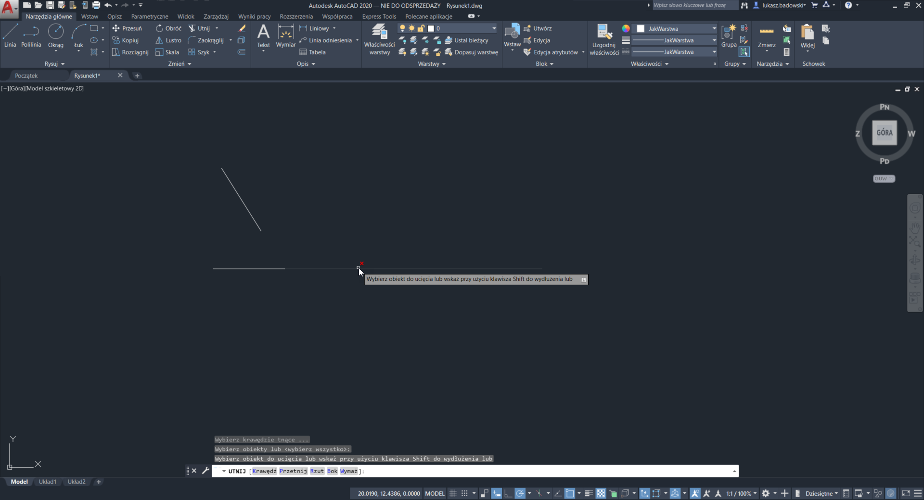Screen dimensions: 924x500
Task: Activate the Polilinia tool
Action: click(31, 36)
